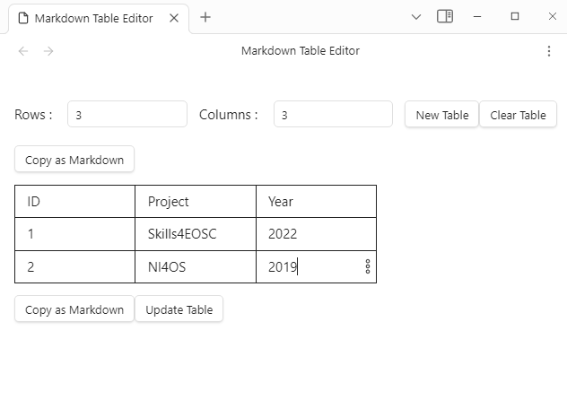
Task: Click the Update Table button
Action: click(x=179, y=309)
